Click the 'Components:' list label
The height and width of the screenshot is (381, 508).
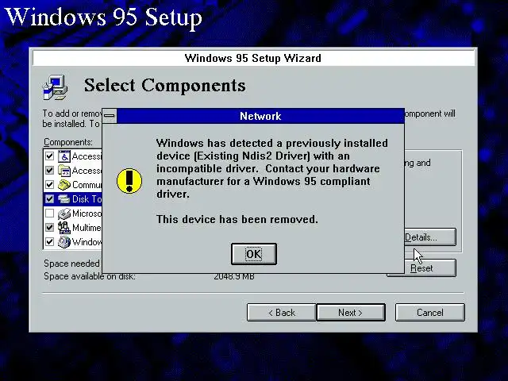pyautogui.click(x=68, y=142)
